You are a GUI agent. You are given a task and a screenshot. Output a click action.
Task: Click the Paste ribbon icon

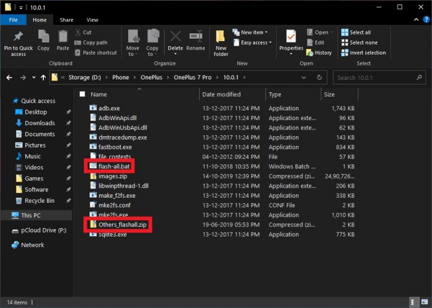click(63, 41)
